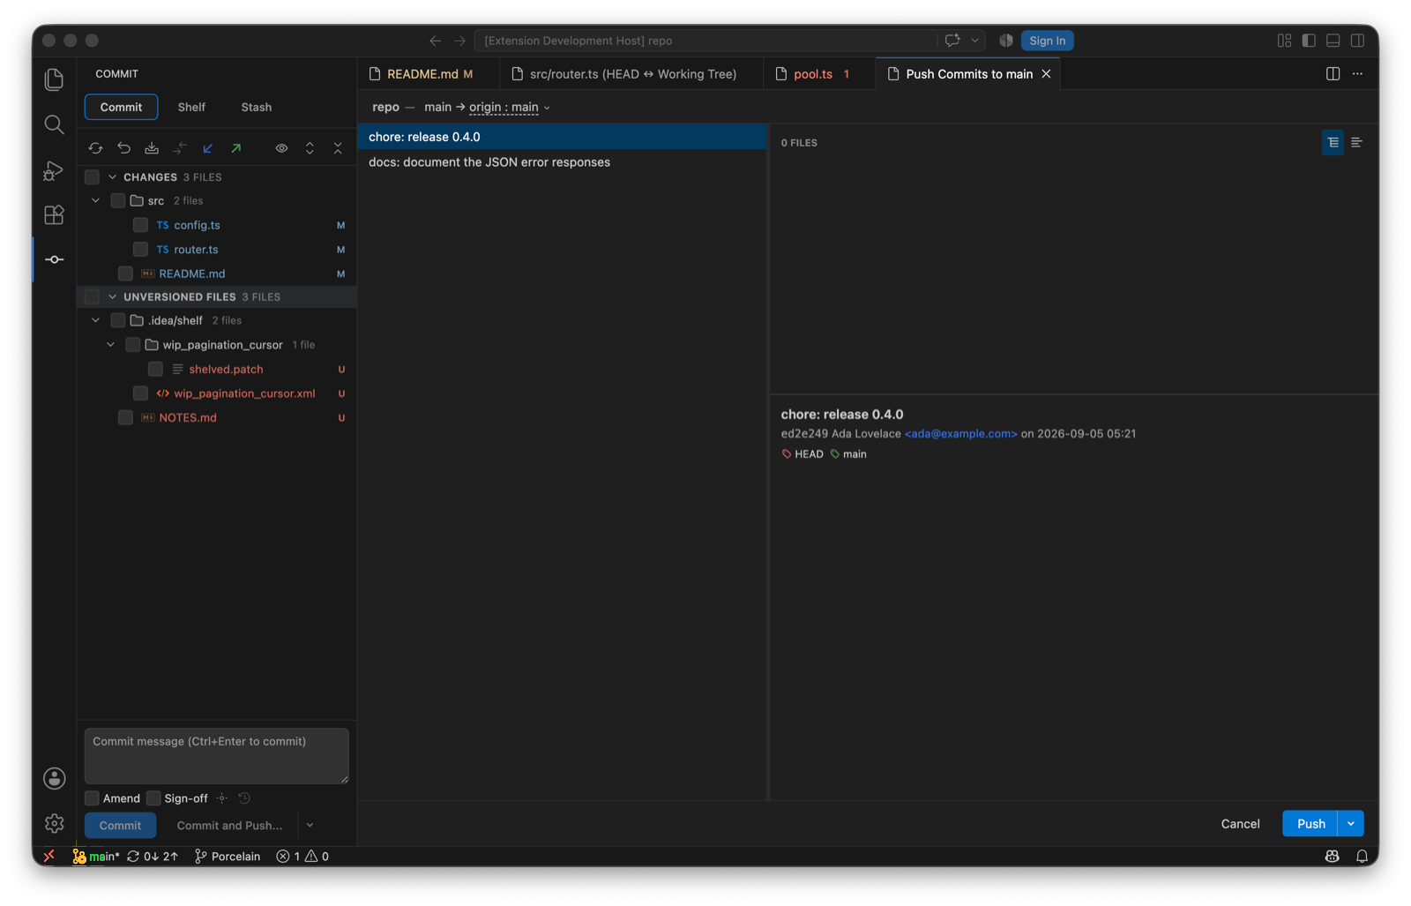Open Customize Layout icon in title bar
1411x906 pixels.
click(x=1284, y=41)
